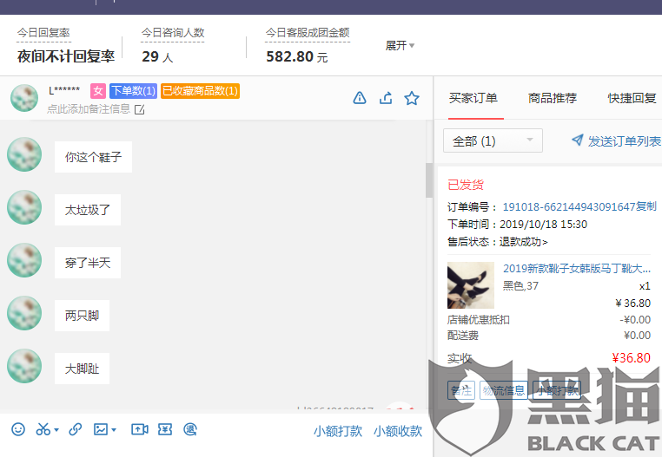Click the message 大脚趾

click(82, 369)
